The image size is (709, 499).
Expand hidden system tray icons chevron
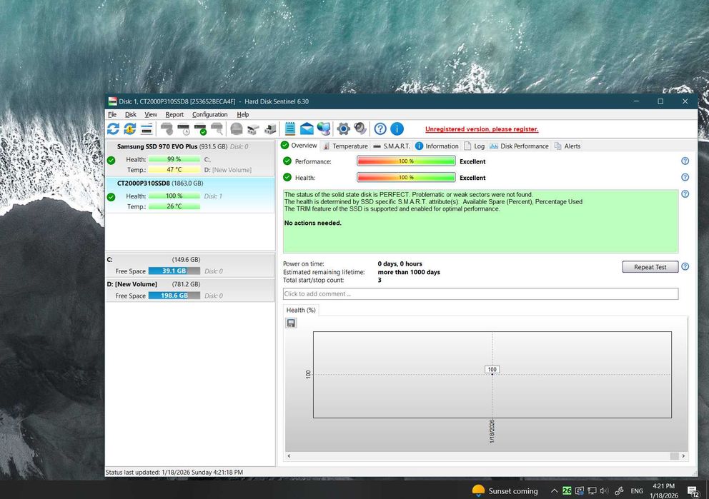[553, 491]
